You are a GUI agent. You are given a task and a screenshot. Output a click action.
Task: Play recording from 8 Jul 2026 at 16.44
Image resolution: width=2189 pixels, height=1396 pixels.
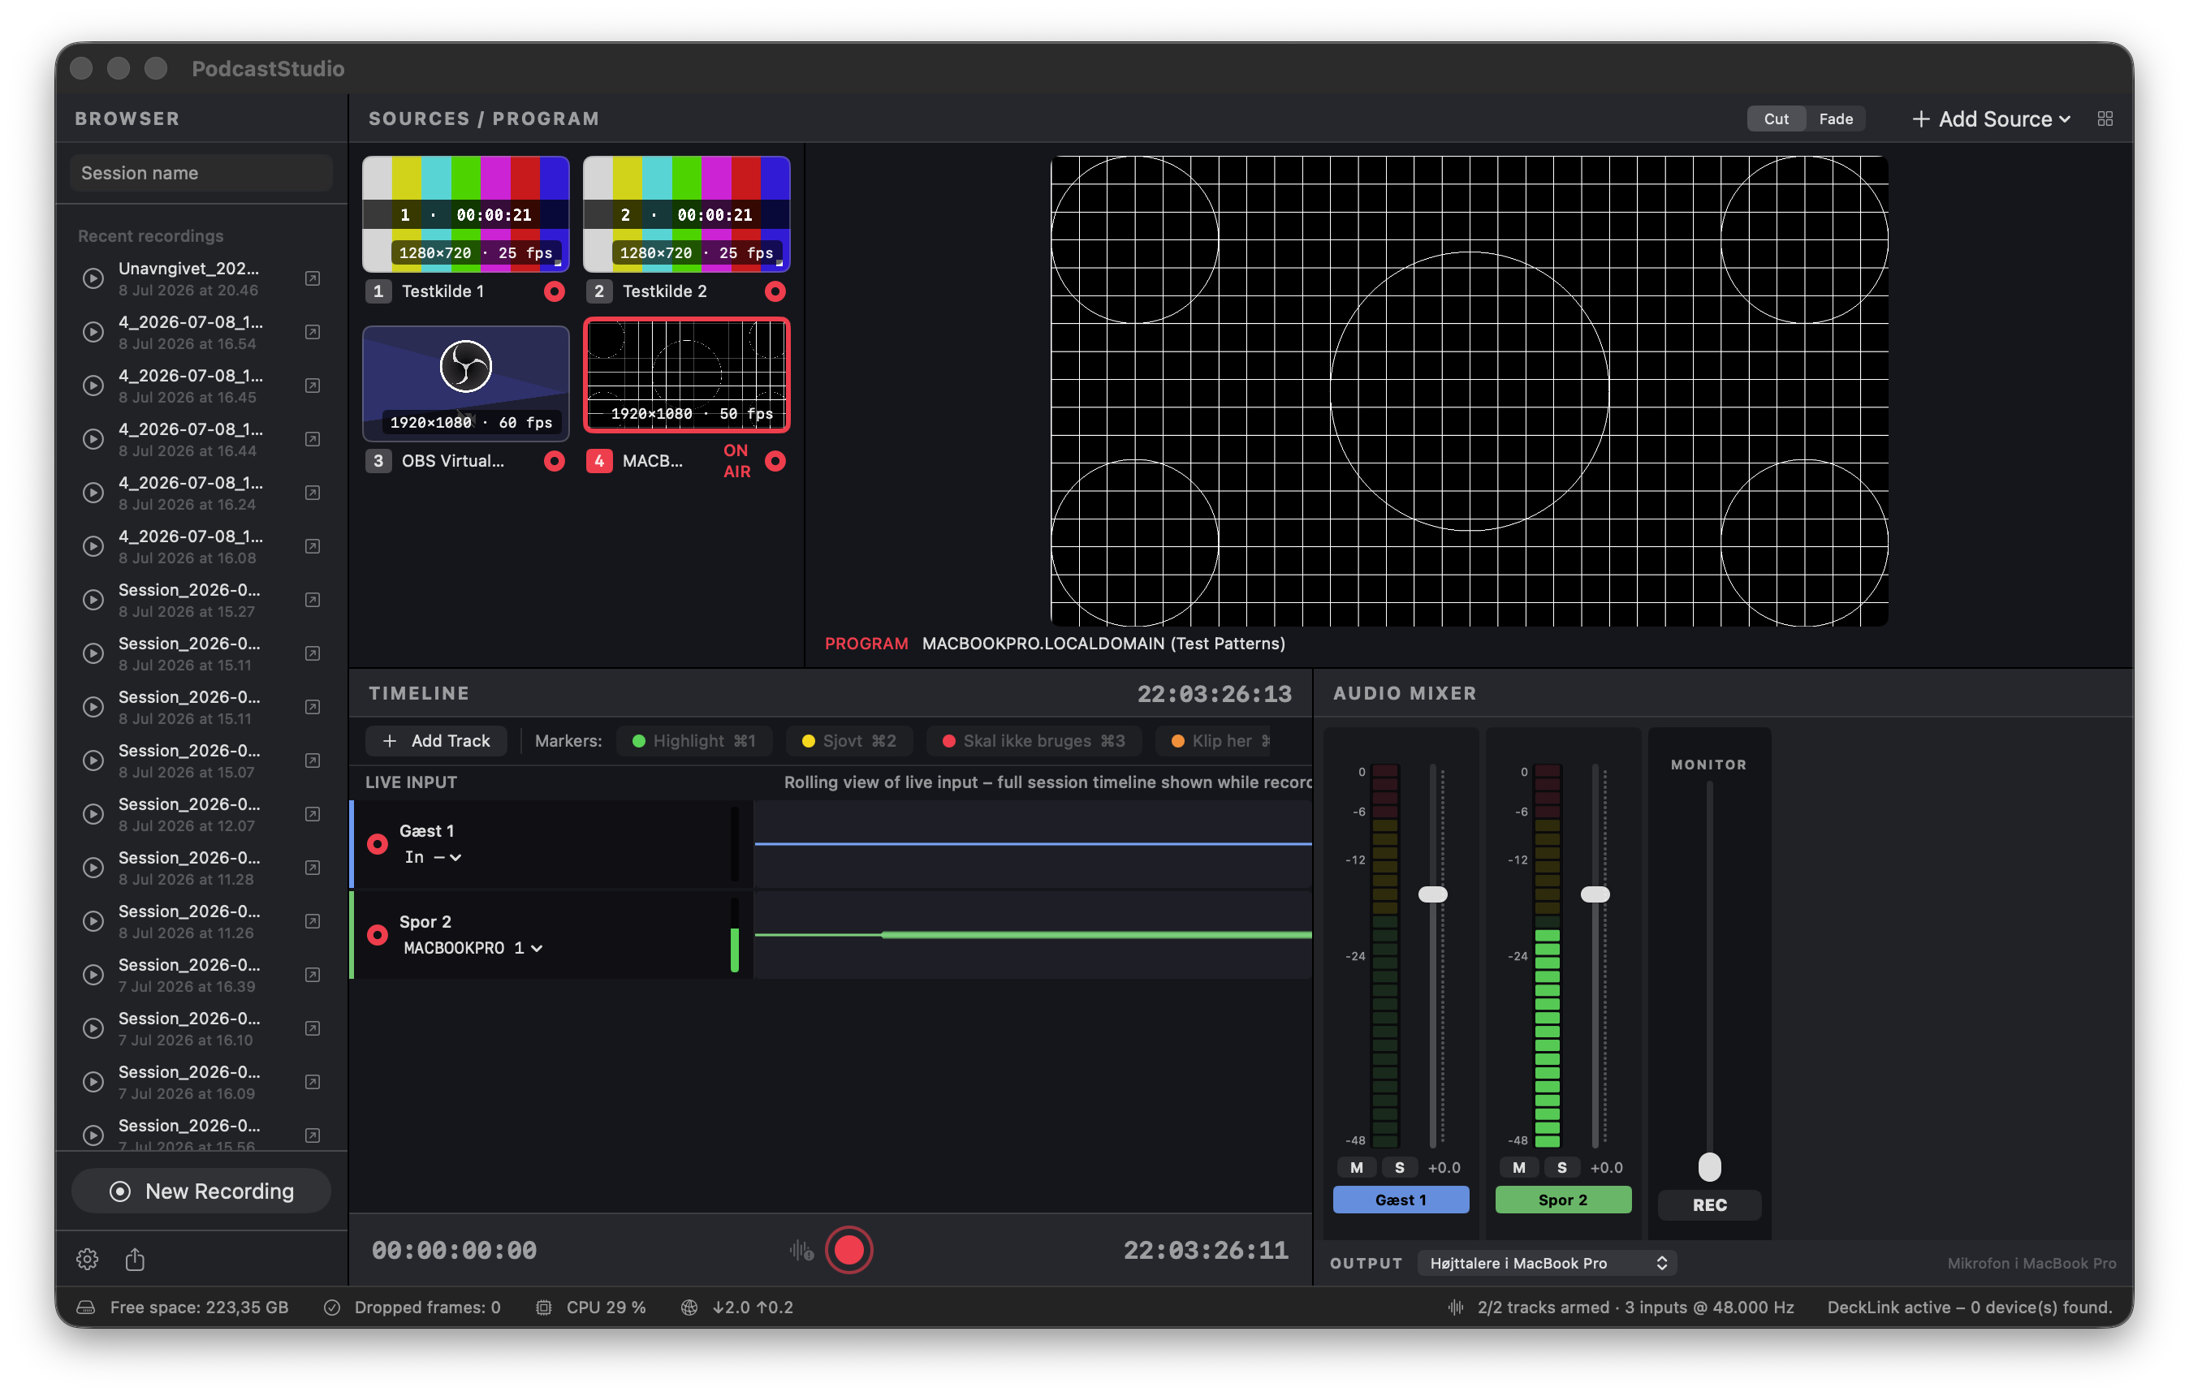(93, 439)
